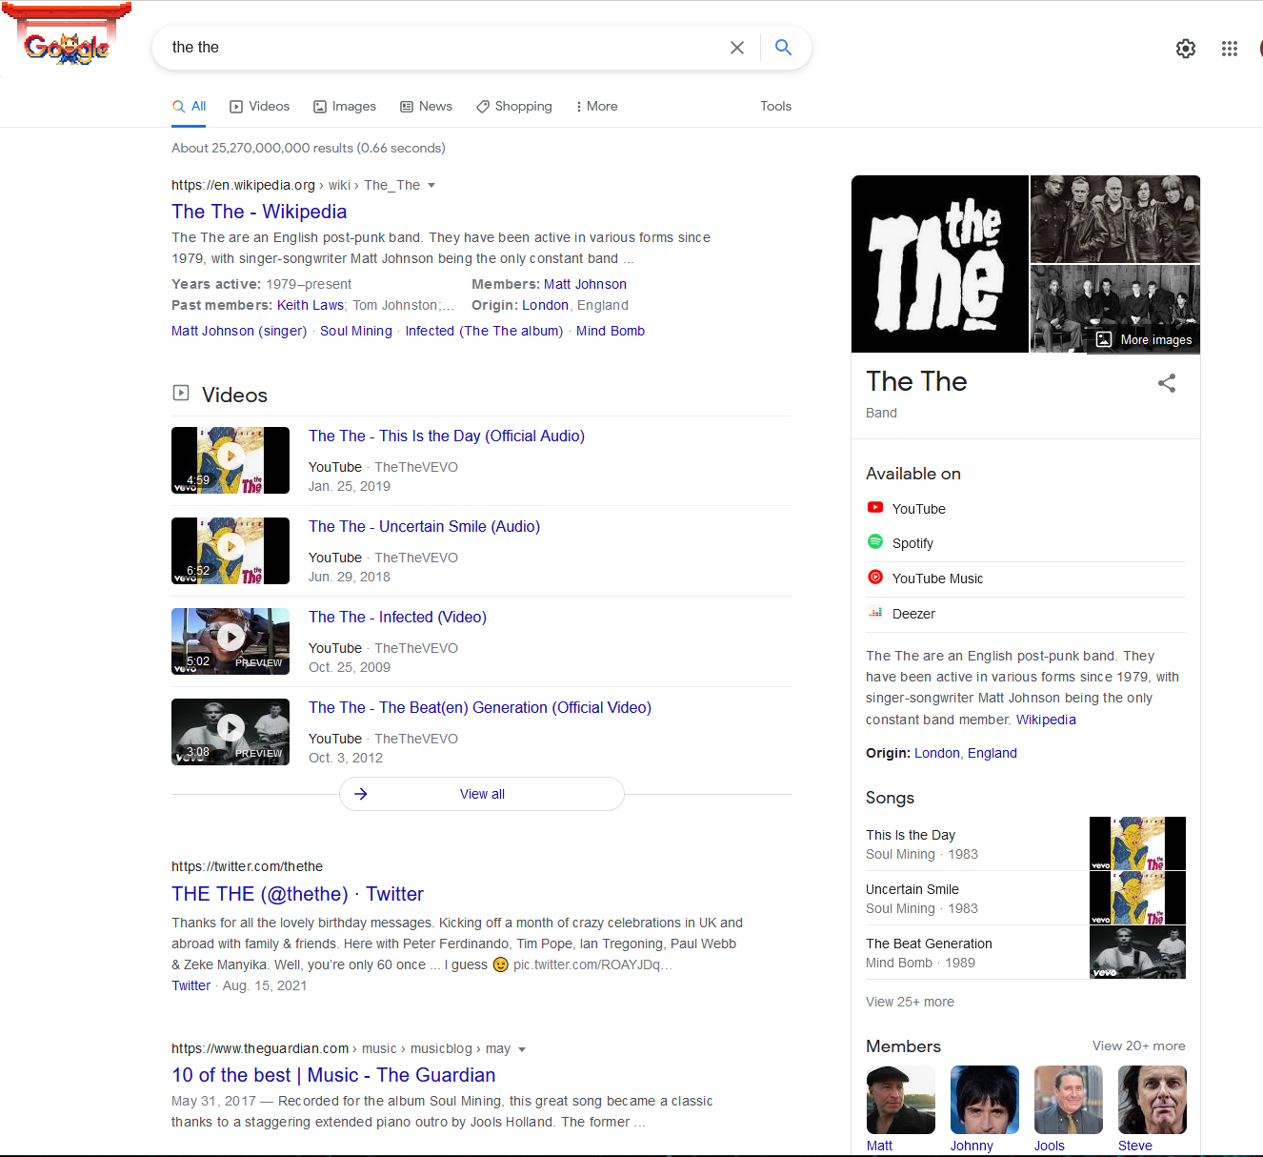This screenshot has height=1157, width=1263.
Task: Open The The - Infected (Video) title
Action: coord(397,617)
